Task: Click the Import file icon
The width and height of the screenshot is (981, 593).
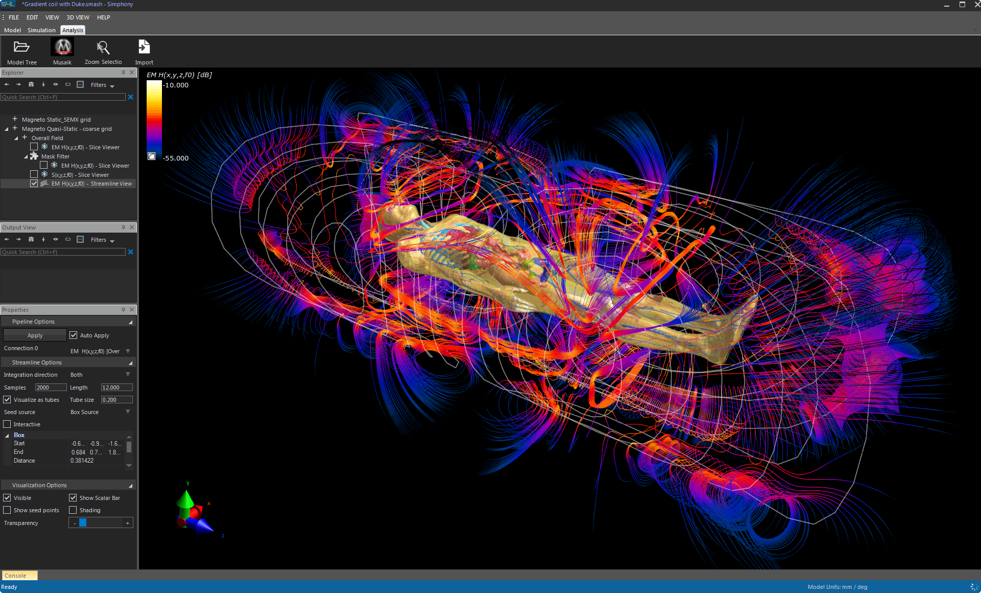Action: point(144,47)
